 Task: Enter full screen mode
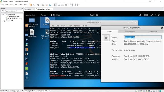(x=63, y=5)
